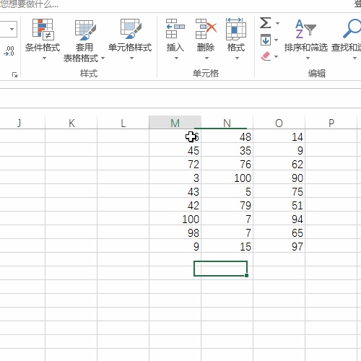Viewport: 361px width, 361px height.
Task: Click the Format as Table (套用表格格式) icon
Action: tap(84, 30)
